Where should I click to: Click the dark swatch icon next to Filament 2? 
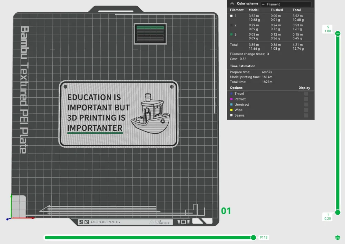(x=231, y=25)
